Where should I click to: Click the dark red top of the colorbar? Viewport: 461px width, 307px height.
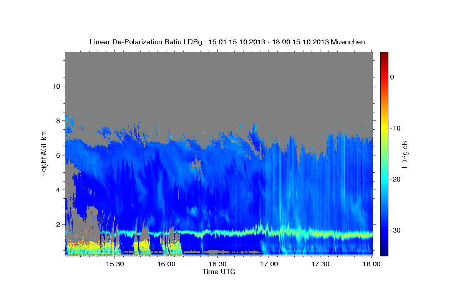(x=384, y=54)
